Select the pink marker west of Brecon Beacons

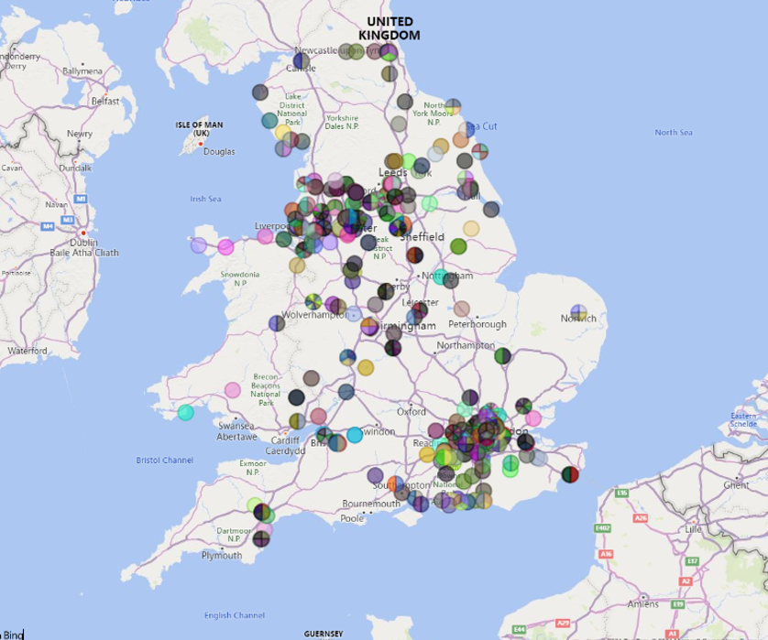click(233, 390)
